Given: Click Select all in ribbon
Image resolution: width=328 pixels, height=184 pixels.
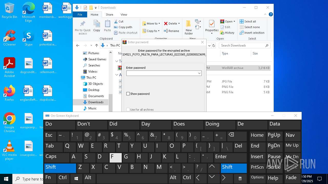Looking at the screenshot, I should (248, 21).
